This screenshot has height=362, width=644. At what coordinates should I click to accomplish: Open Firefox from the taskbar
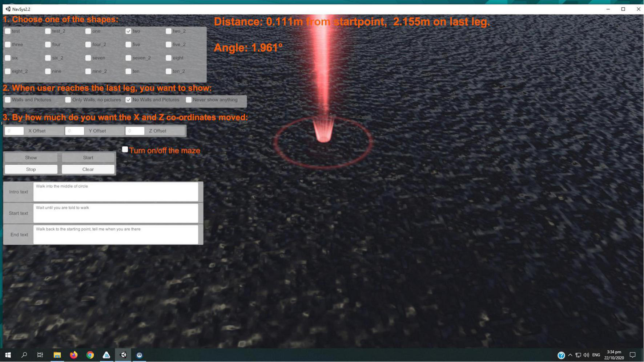point(73,355)
